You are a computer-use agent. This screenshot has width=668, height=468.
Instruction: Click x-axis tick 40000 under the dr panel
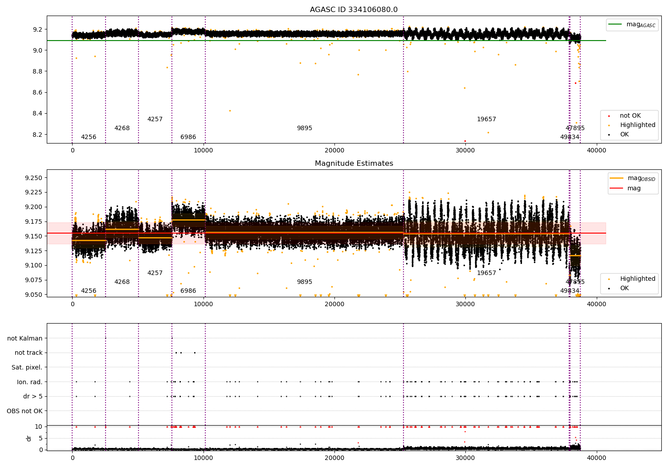[596, 458]
